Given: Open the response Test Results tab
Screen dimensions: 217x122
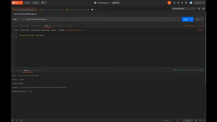Looking at the screenshot, I should pos(38,70).
